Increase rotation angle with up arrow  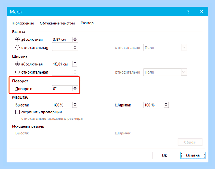pos(75,87)
